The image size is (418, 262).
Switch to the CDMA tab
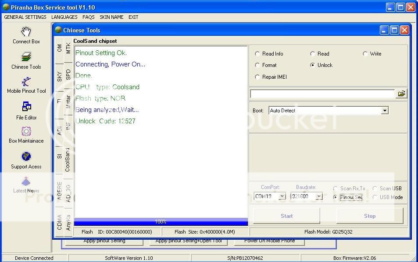(x=60, y=222)
